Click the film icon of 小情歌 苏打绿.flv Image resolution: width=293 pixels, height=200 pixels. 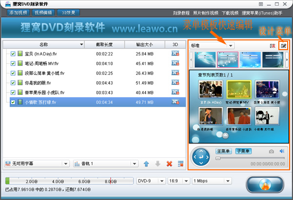pyautogui.click(x=20, y=102)
